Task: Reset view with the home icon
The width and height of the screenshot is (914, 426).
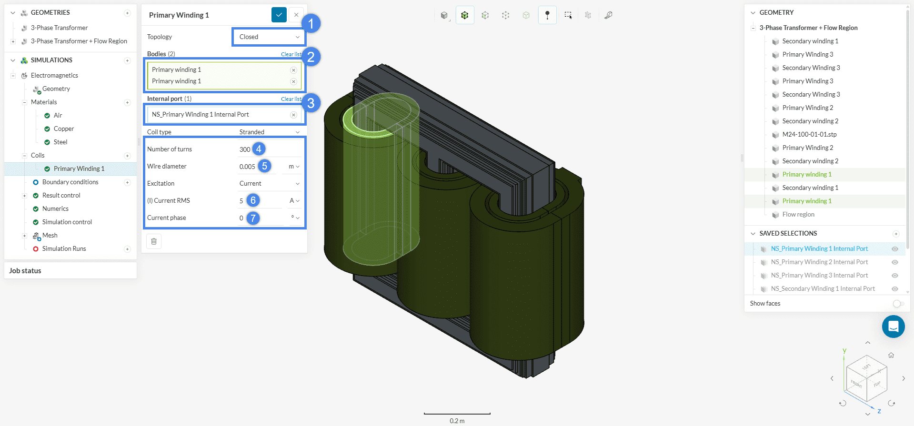Action: pos(891,355)
